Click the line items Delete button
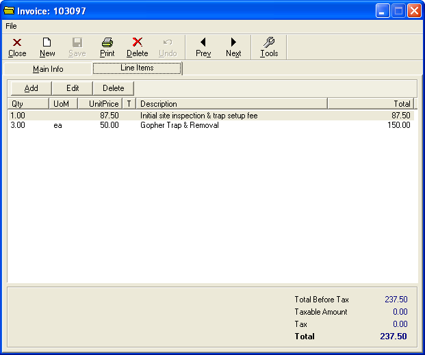The height and width of the screenshot is (355, 425). coord(114,88)
